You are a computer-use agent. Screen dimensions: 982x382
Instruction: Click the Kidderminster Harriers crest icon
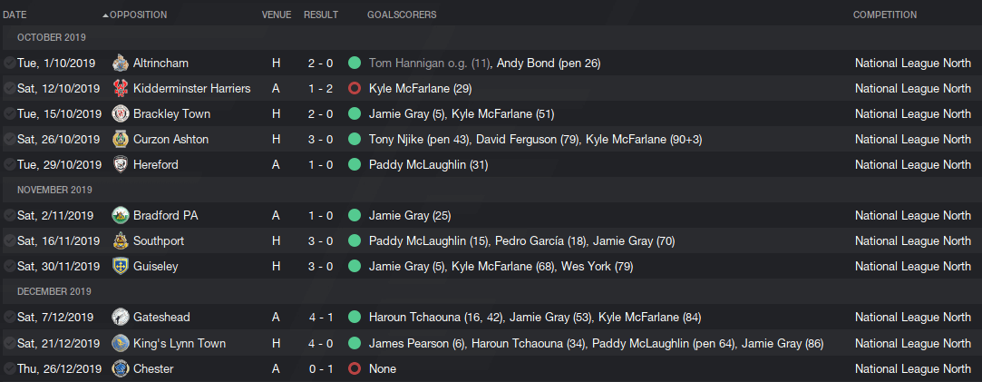click(x=121, y=88)
